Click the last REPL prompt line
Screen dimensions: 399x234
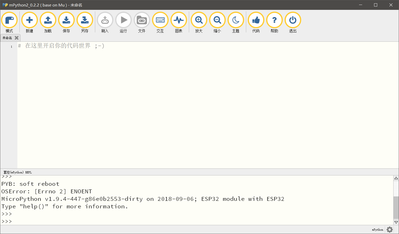(x=7, y=221)
